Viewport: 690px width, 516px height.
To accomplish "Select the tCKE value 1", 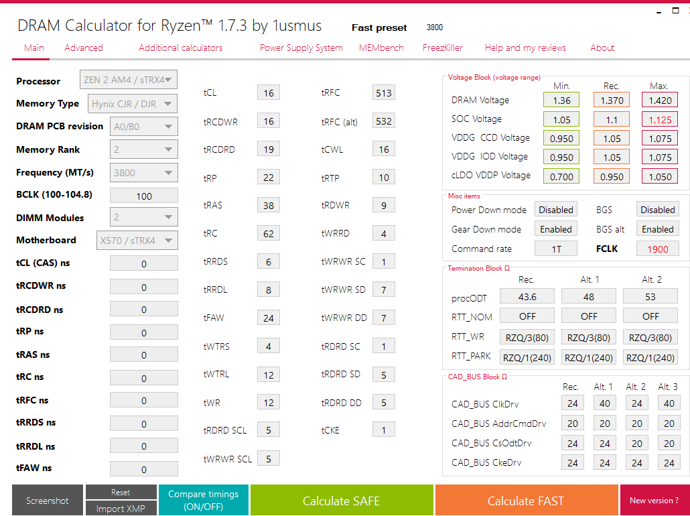I will [x=384, y=430].
